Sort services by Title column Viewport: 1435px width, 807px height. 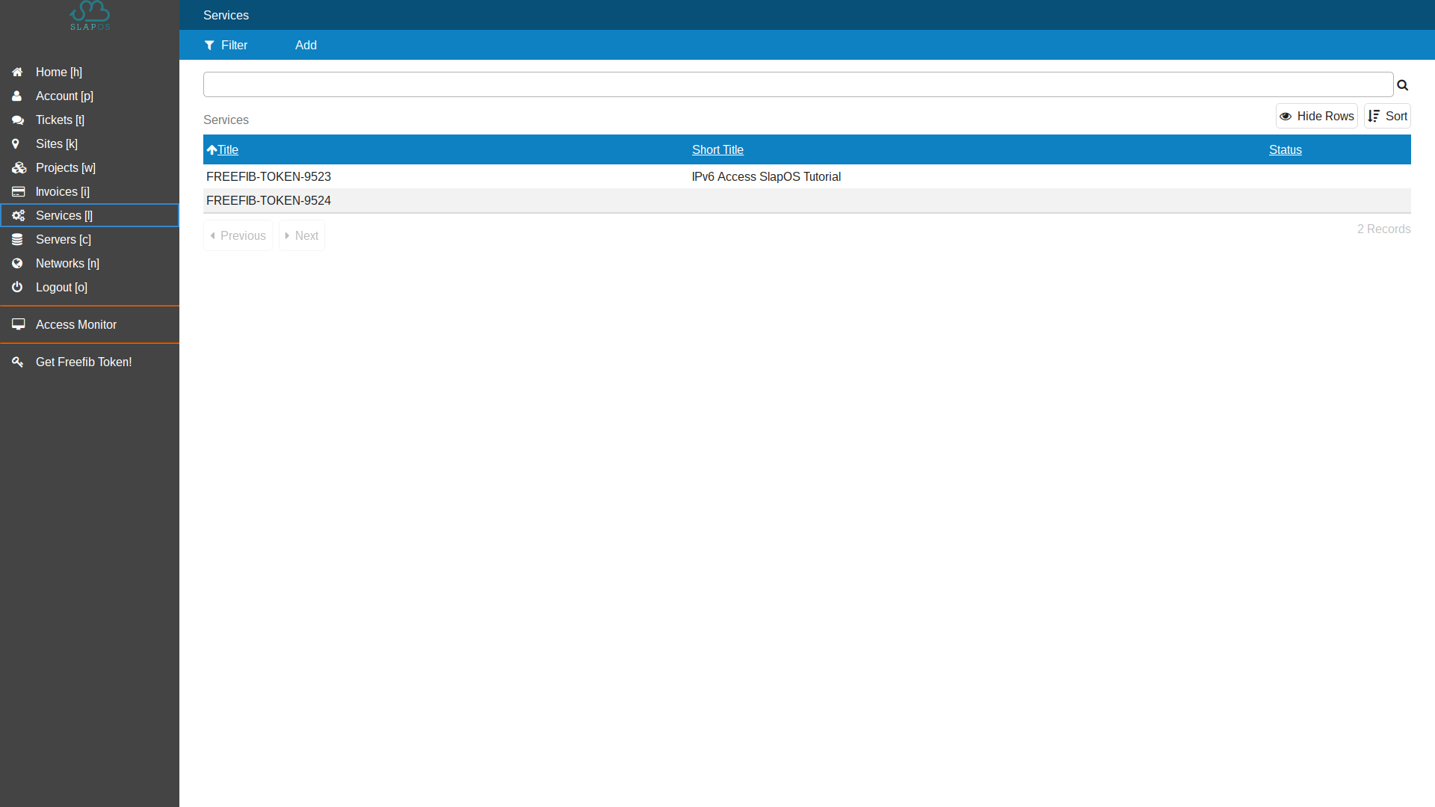click(229, 149)
